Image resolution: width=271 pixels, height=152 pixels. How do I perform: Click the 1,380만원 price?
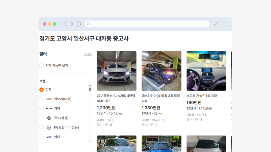coord(151,108)
